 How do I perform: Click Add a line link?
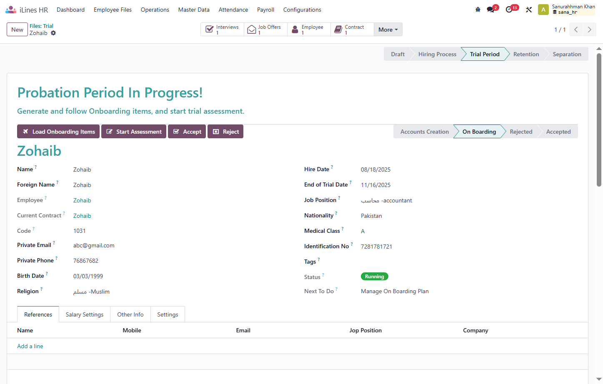tap(30, 346)
